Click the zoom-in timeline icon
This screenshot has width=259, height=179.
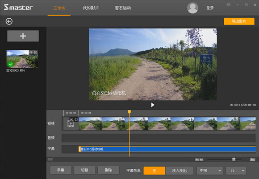(253, 159)
